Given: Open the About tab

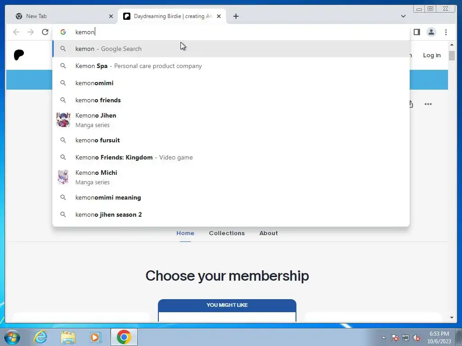Looking at the screenshot, I should (x=268, y=233).
